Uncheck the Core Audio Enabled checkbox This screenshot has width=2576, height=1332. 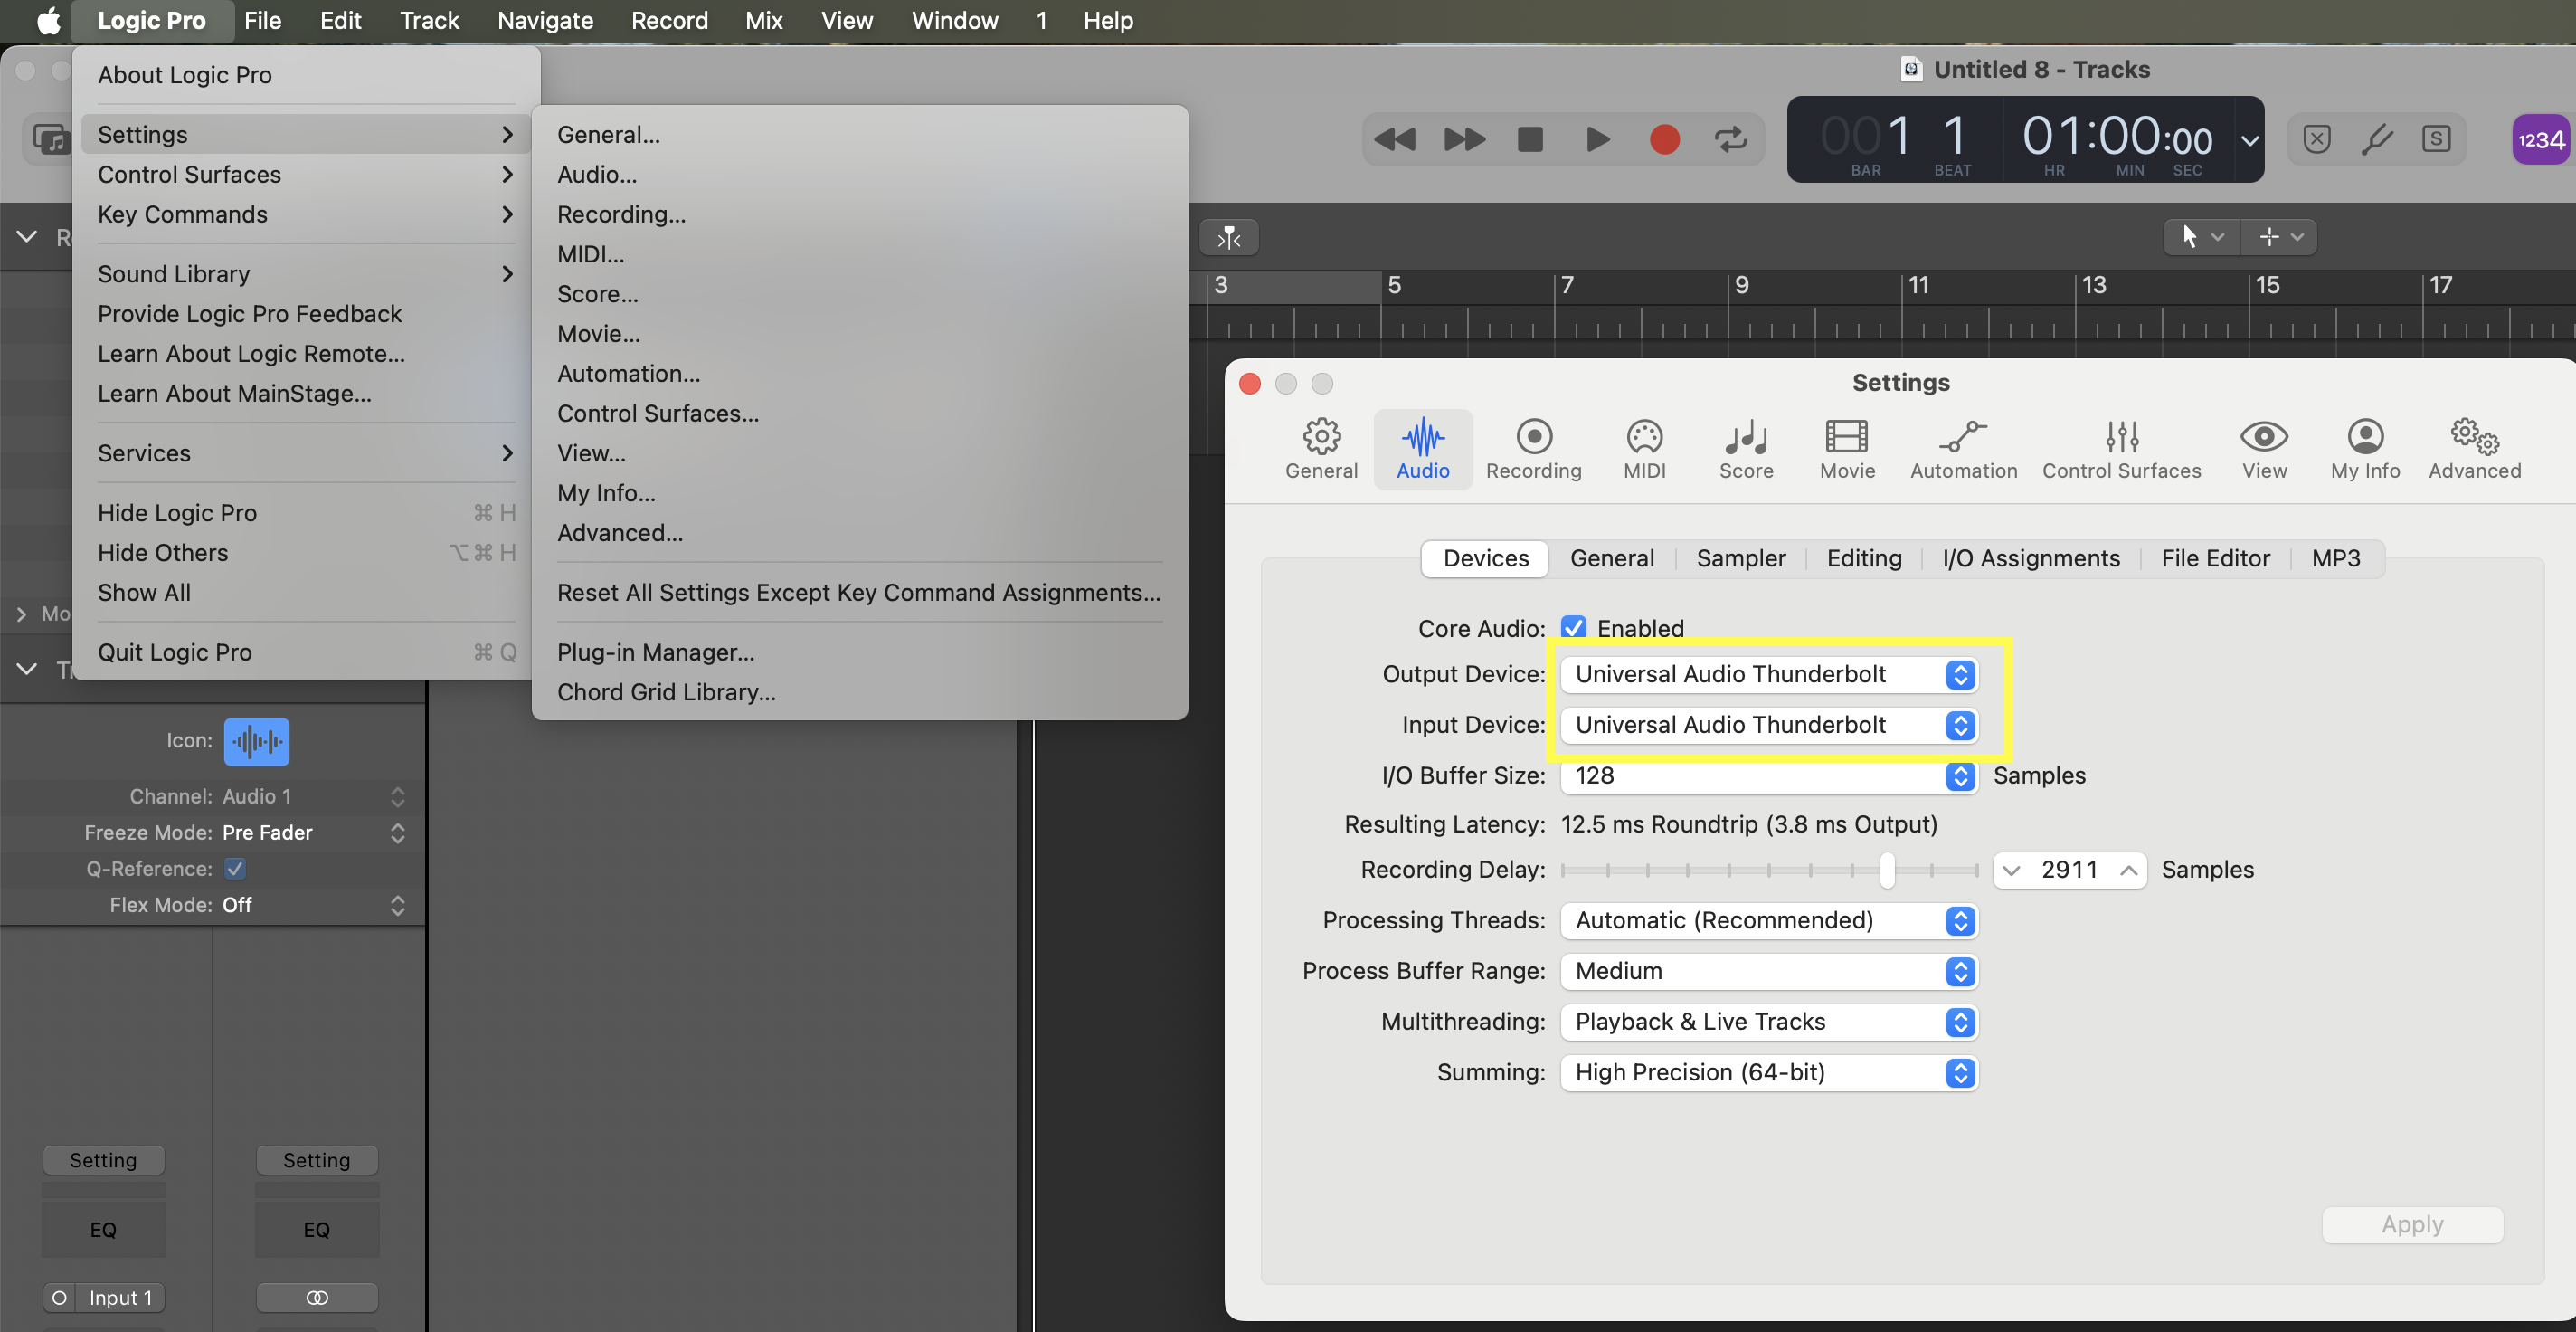(1573, 627)
